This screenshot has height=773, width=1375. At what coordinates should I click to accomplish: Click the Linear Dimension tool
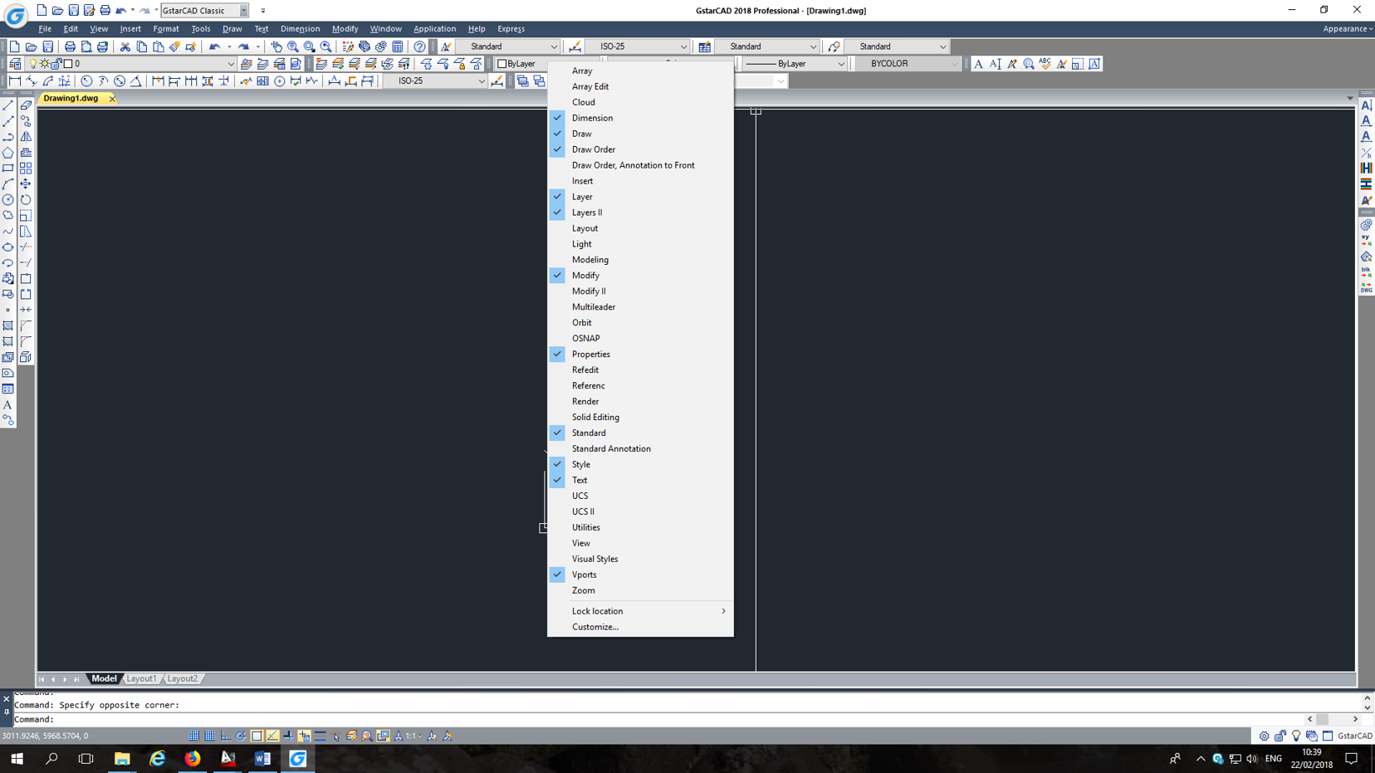coord(13,81)
